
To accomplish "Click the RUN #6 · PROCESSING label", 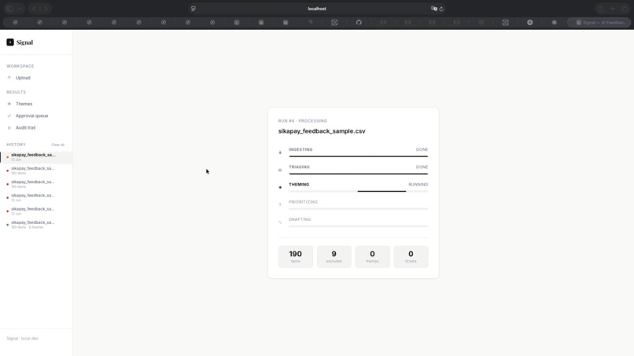I will 302,121.
